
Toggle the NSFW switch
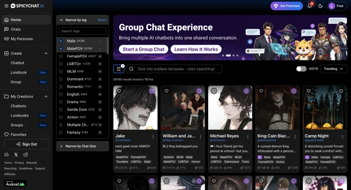click(301, 69)
